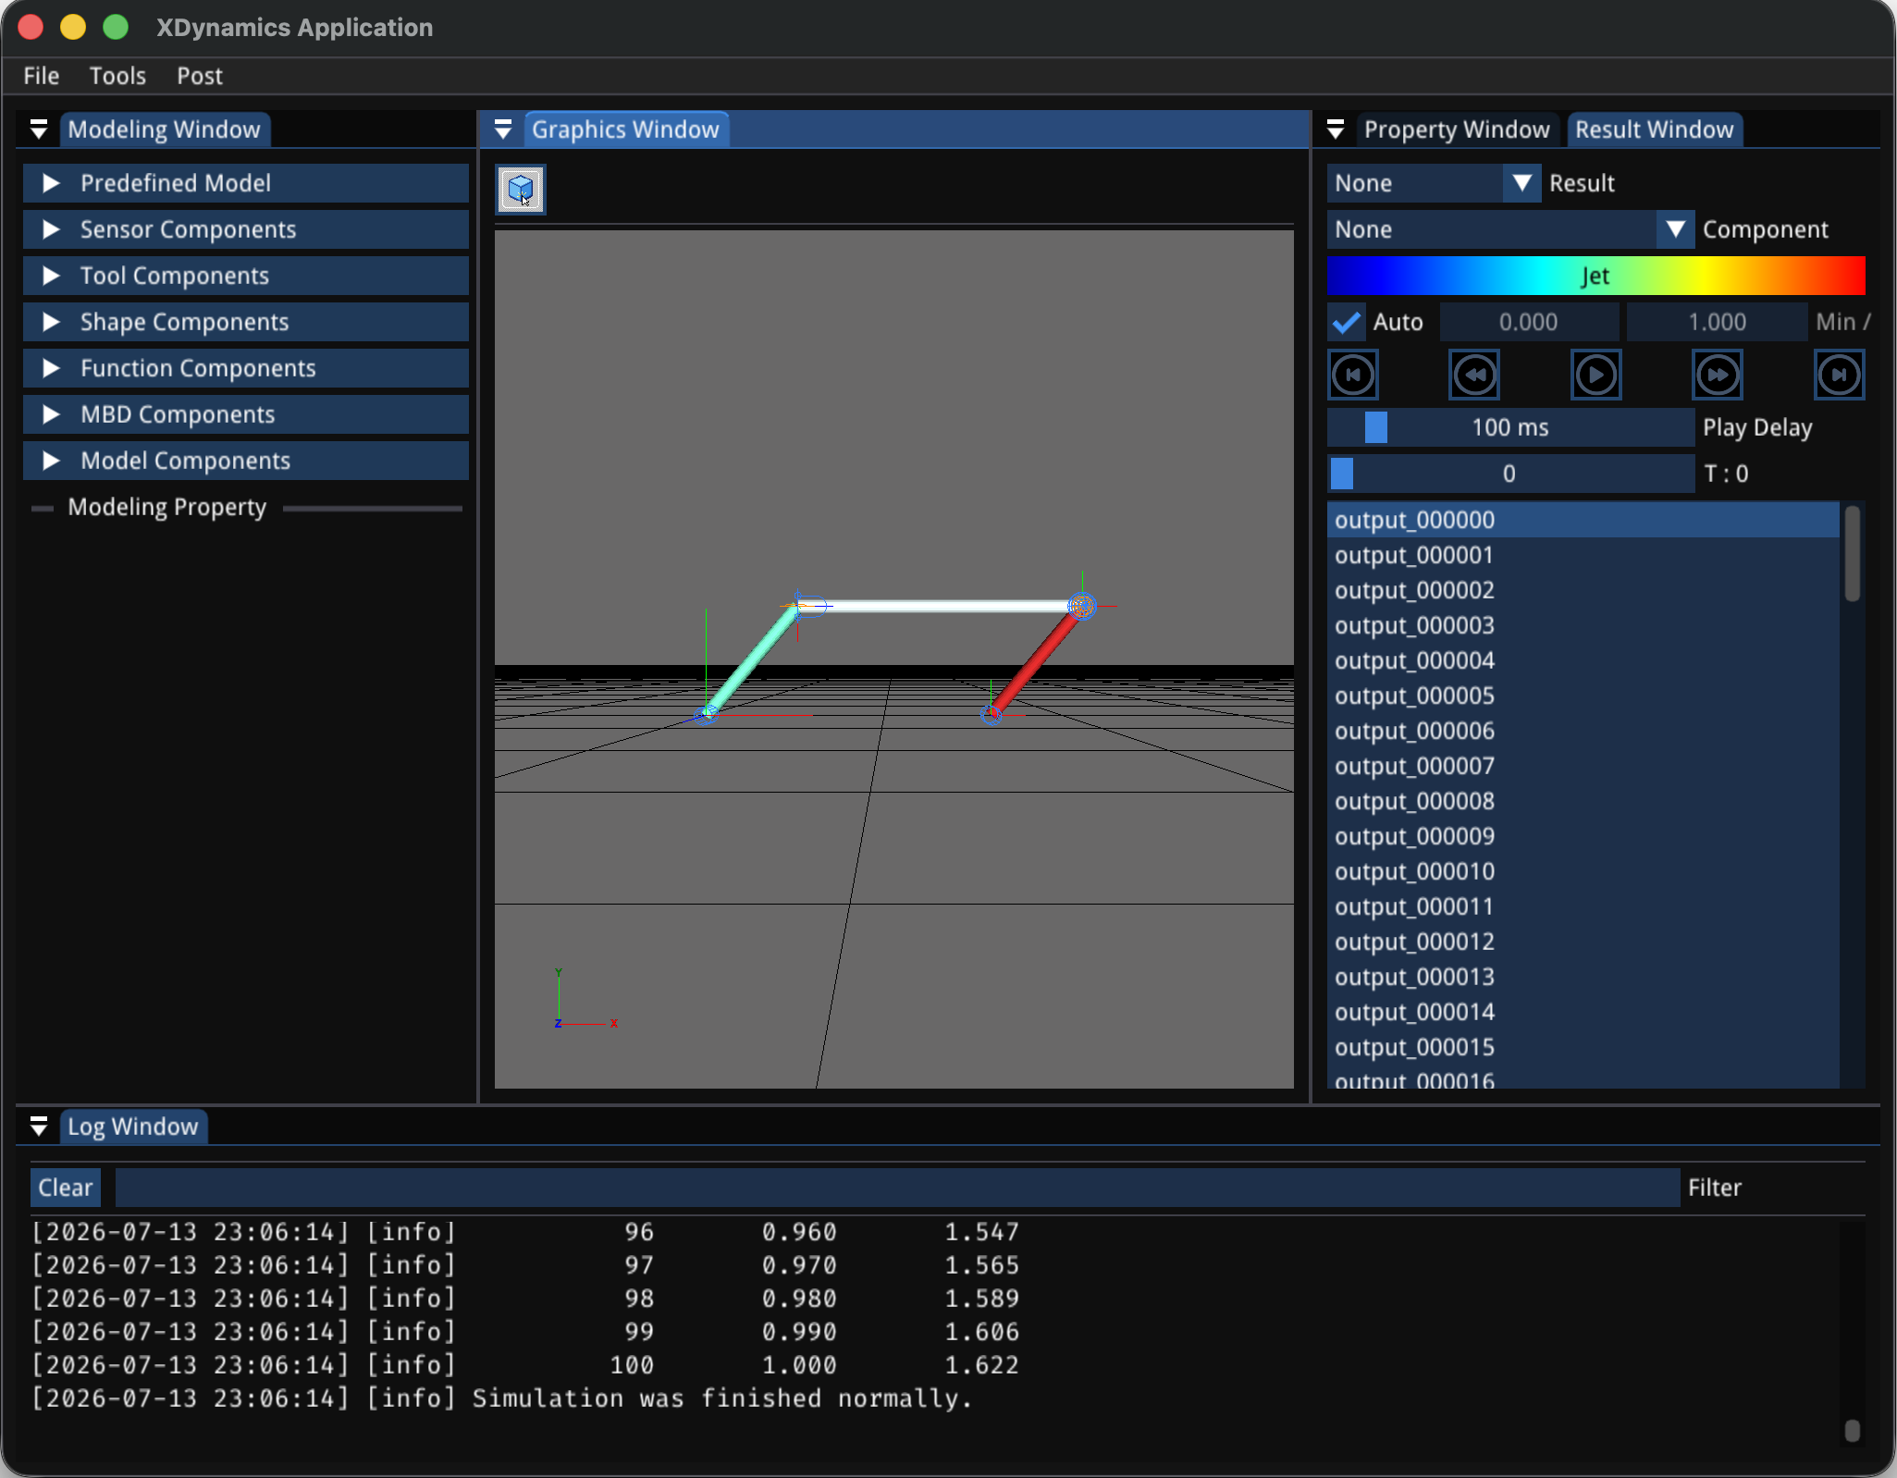Click the red link bar in viewport

[x=1036, y=661]
